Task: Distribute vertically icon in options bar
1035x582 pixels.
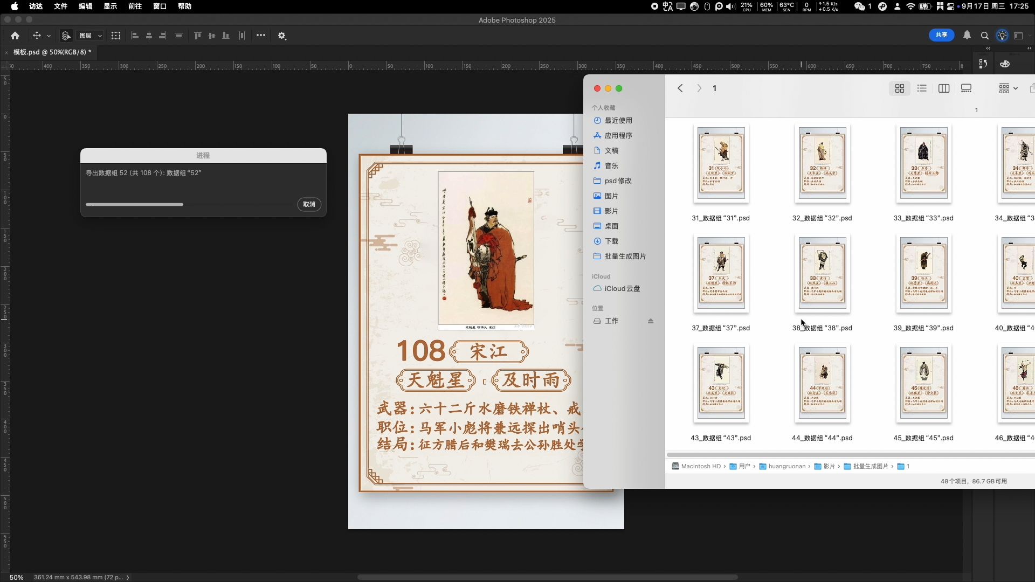Action: 179,36
